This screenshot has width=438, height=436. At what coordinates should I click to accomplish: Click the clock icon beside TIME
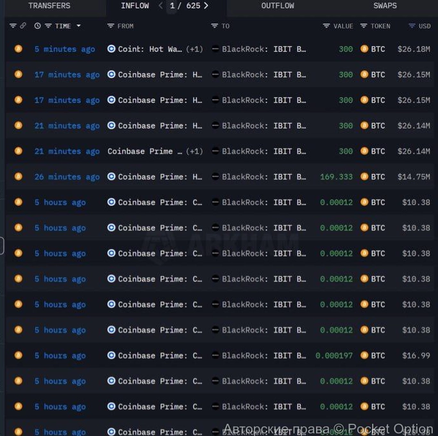tap(37, 26)
